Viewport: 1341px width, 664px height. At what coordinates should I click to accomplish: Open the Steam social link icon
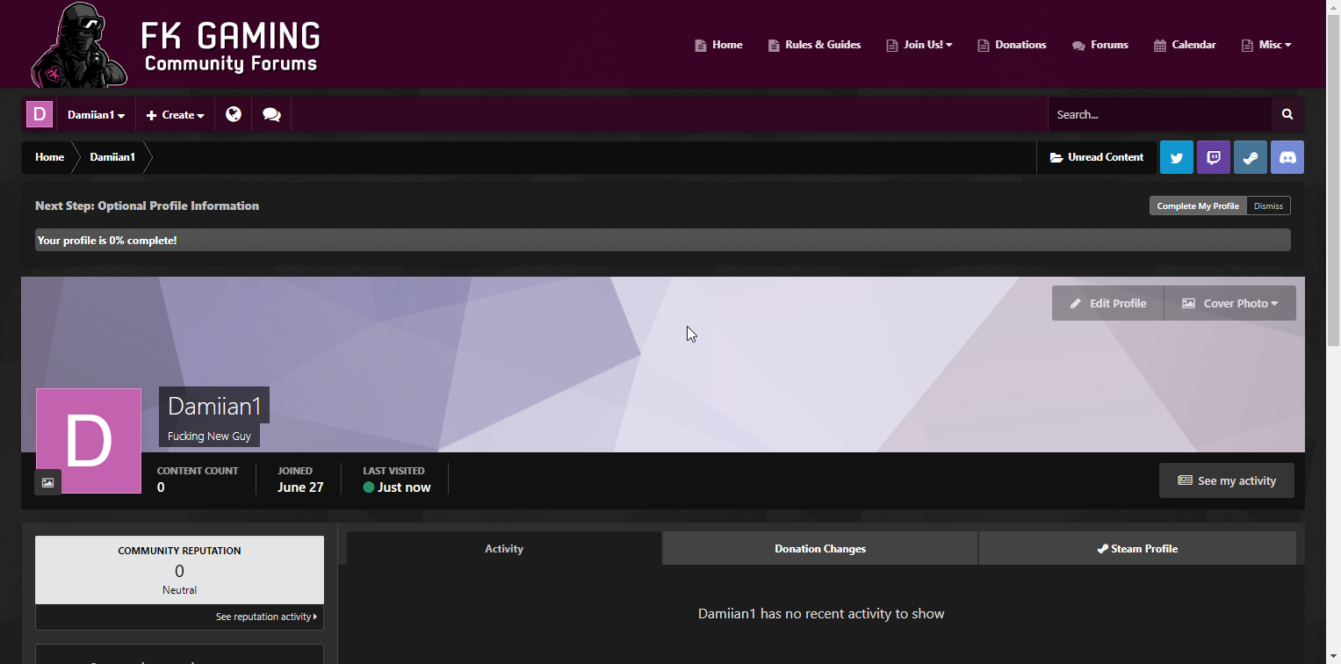[x=1250, y=158]
